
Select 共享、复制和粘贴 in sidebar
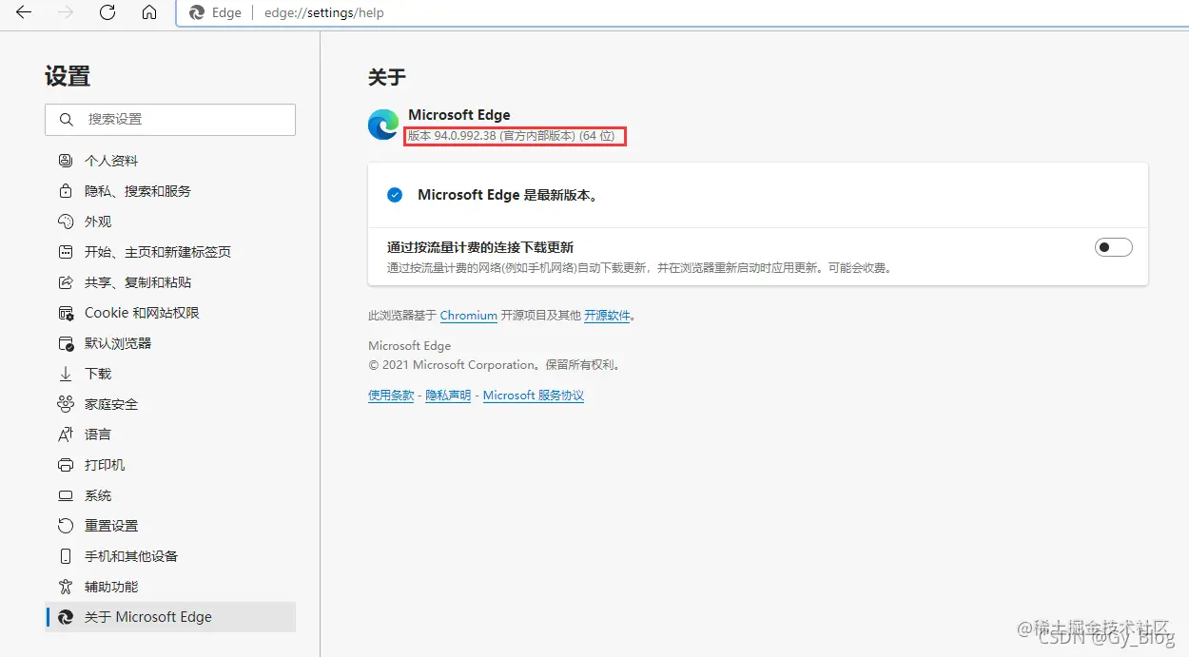pos(170,282)
